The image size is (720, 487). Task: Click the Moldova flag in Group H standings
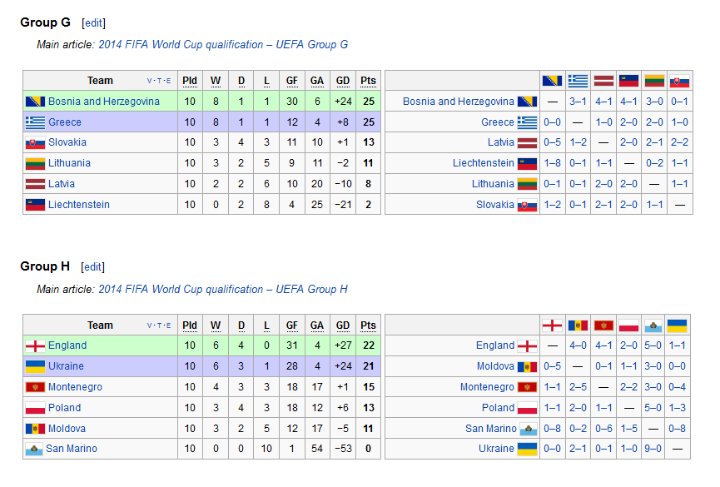point(35,429)
